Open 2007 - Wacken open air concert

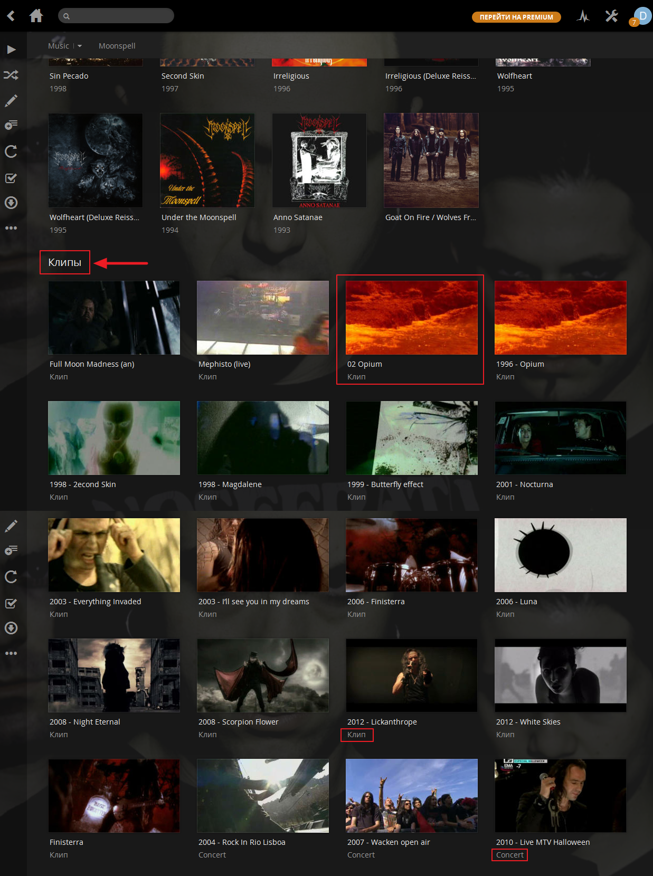412,796
